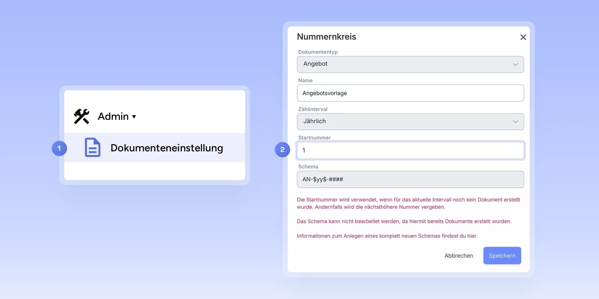Click the chevron in the Zählinterval field
The height and width of the screenshot is (299, 599).
pyautogui.click(x=515, y=122)
